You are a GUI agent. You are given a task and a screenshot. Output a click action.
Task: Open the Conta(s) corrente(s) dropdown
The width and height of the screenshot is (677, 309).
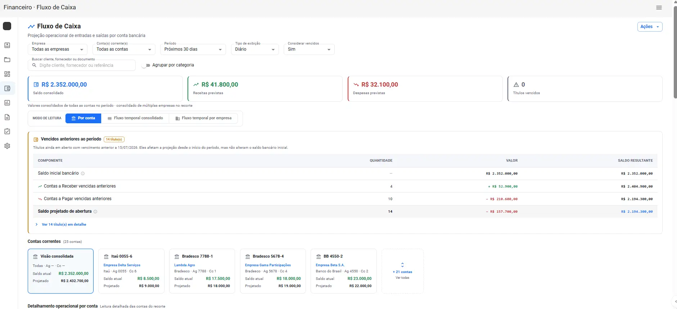tap(124, 49)
